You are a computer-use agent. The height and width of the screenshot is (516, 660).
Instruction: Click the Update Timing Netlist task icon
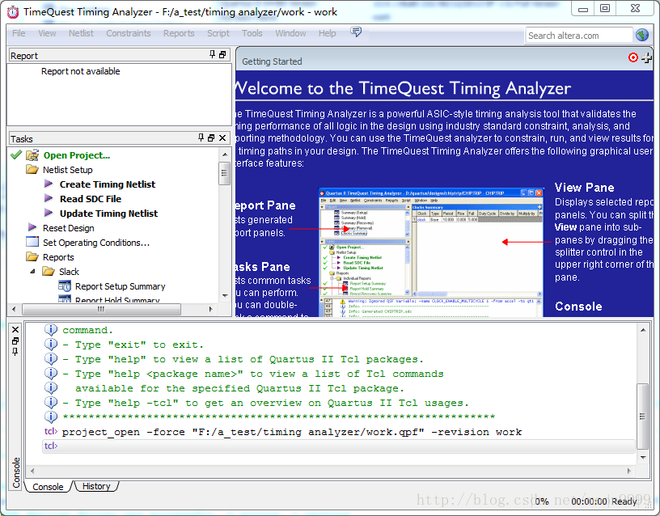coord(48,214)
